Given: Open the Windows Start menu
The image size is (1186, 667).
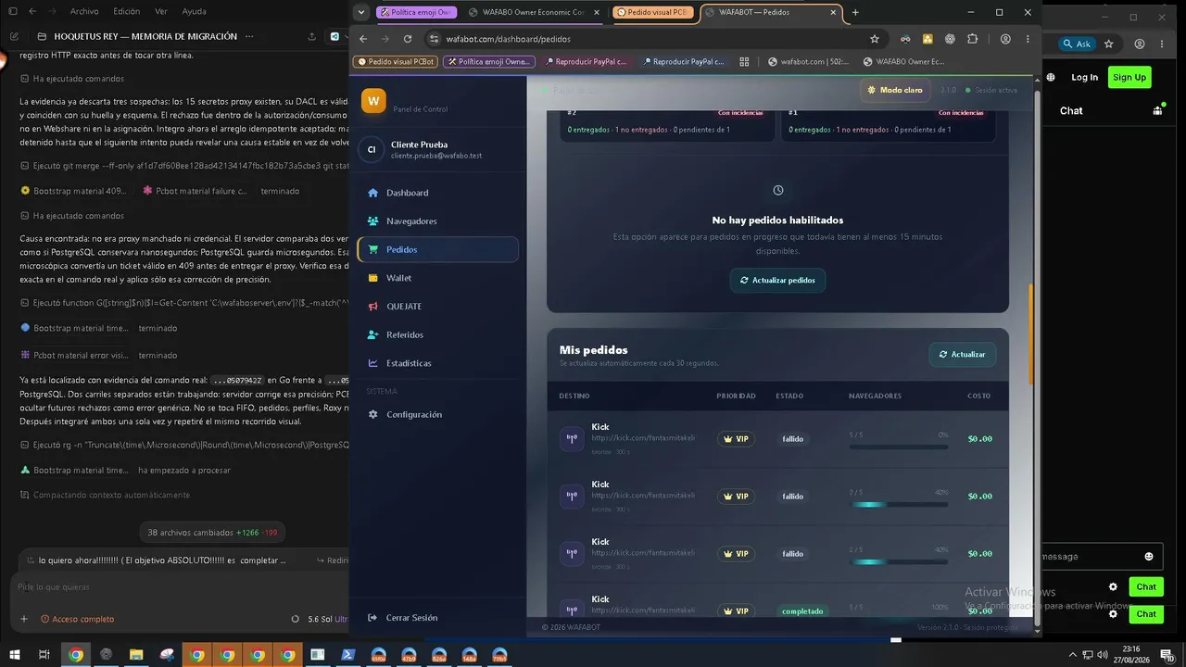Looking at the screenshot, I should pos(13,654).
